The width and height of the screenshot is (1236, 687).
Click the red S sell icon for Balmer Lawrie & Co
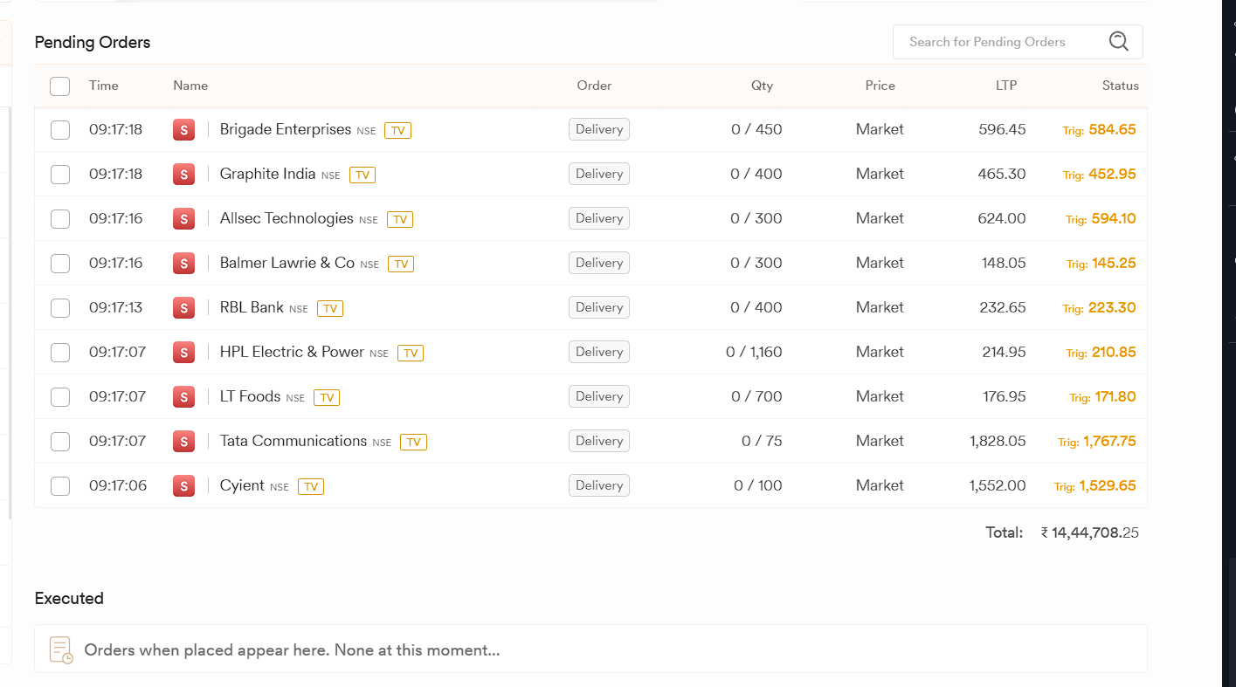(183, 264)
